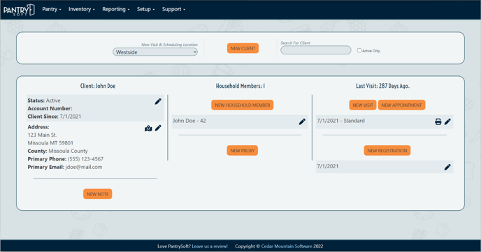Edit the 7/1/2021 registration entry
481x252 pixels.
point(447,167)
